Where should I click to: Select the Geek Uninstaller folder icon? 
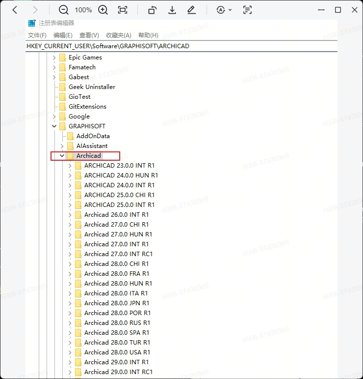(62, 87)
